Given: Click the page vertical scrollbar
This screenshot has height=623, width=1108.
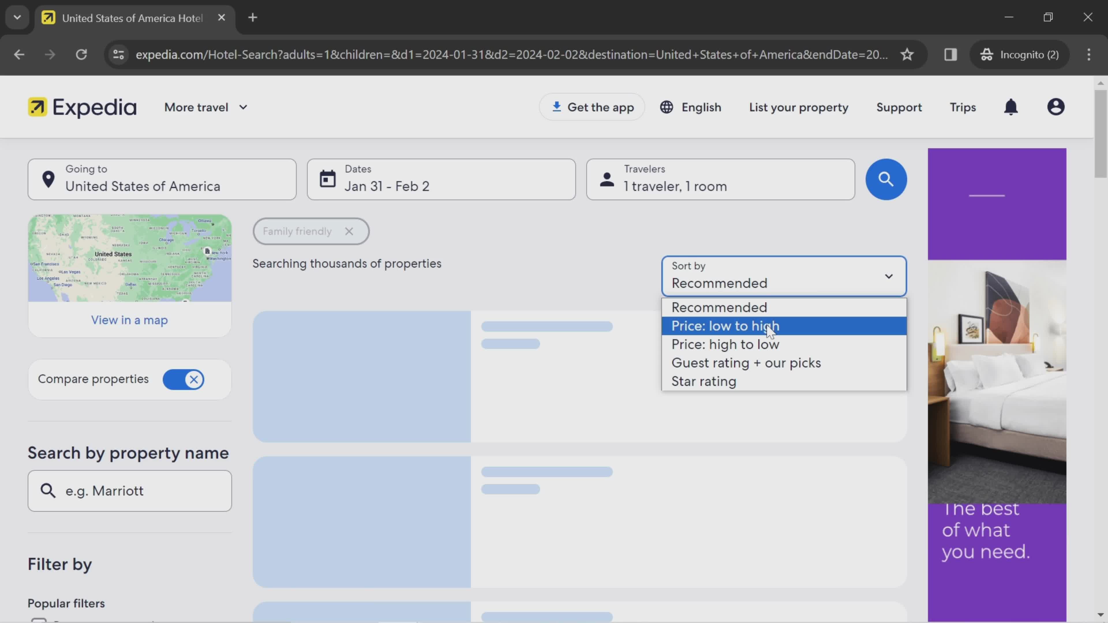Looking at the screenshot, I should (x=1100, y=133).
